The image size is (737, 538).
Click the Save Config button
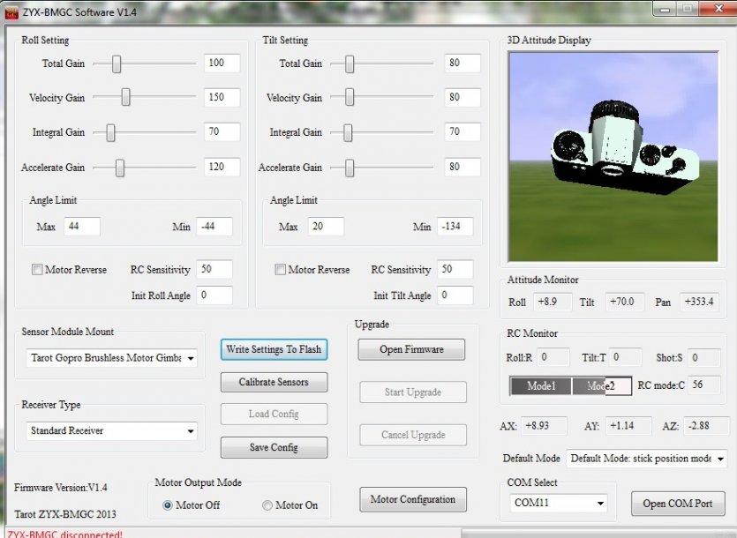274,447
